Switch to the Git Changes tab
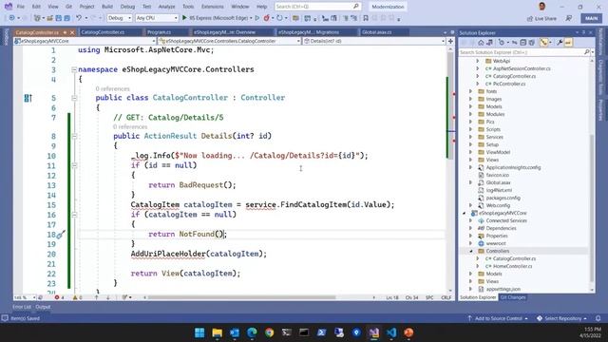 [x=513, y=297]
